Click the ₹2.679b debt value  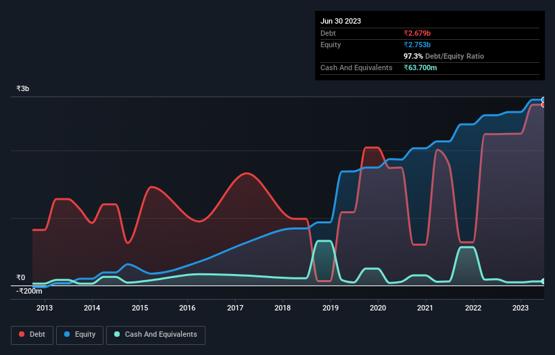(x=417, y=33)
